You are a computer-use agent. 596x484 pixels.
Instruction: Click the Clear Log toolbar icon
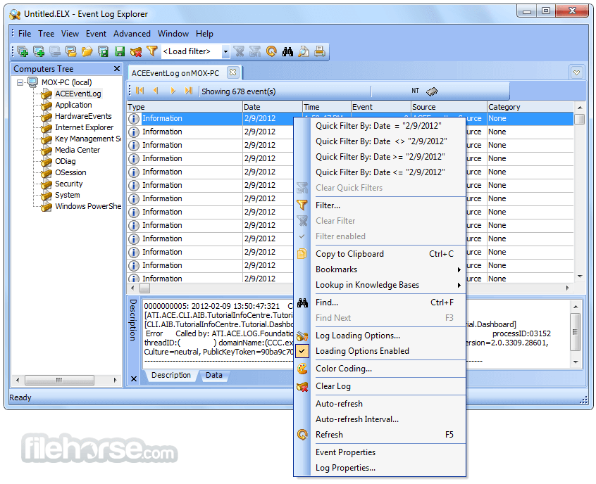(136, 51)
